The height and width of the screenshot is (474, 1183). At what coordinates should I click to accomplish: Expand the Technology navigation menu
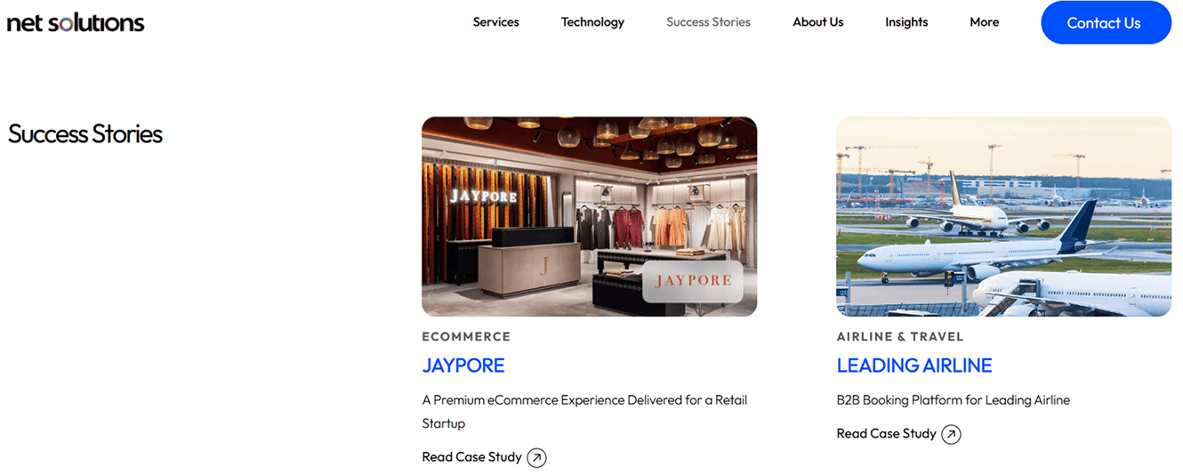point(592,22)
